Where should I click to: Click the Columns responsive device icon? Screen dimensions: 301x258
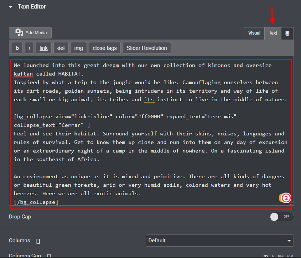(38, 241)
